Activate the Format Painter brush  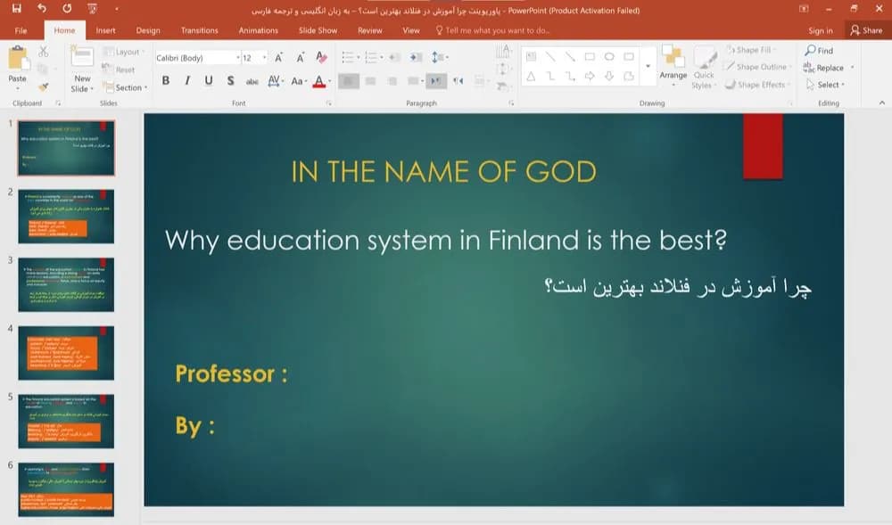pyautogui.click(x=43, y=87)
